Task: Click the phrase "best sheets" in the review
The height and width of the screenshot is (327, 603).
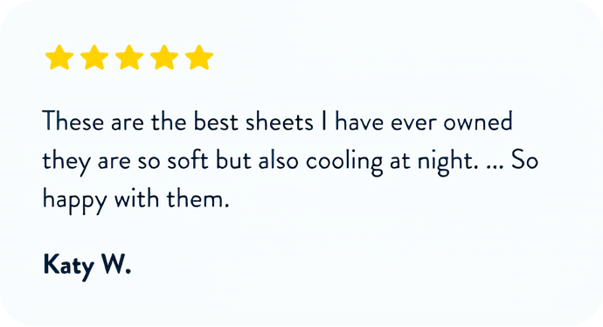Action: (x=253, y=122)
